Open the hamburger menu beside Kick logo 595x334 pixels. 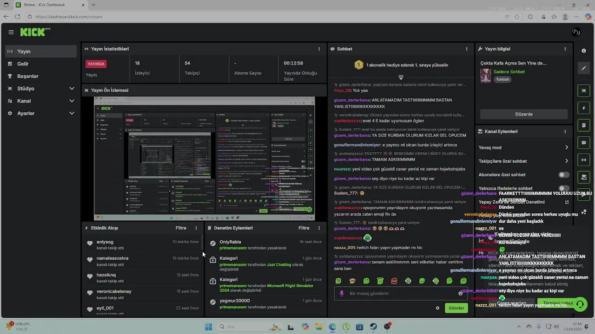[x=11, y=32]
